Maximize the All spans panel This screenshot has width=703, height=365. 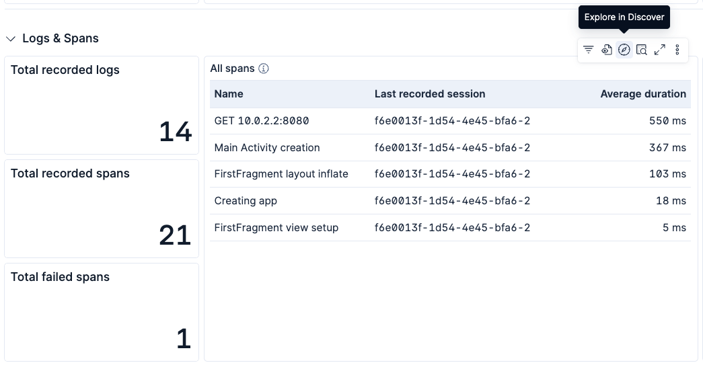[x=659, y=50]
